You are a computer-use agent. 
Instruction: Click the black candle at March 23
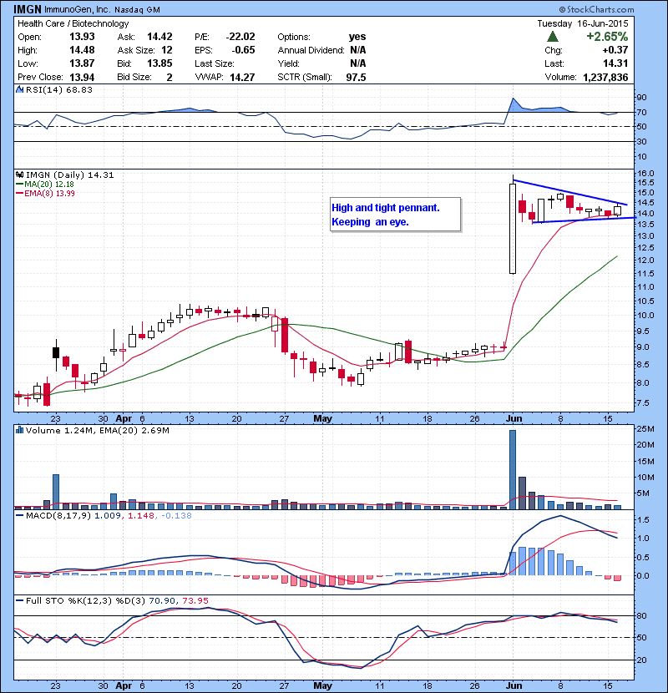point(56,352)
